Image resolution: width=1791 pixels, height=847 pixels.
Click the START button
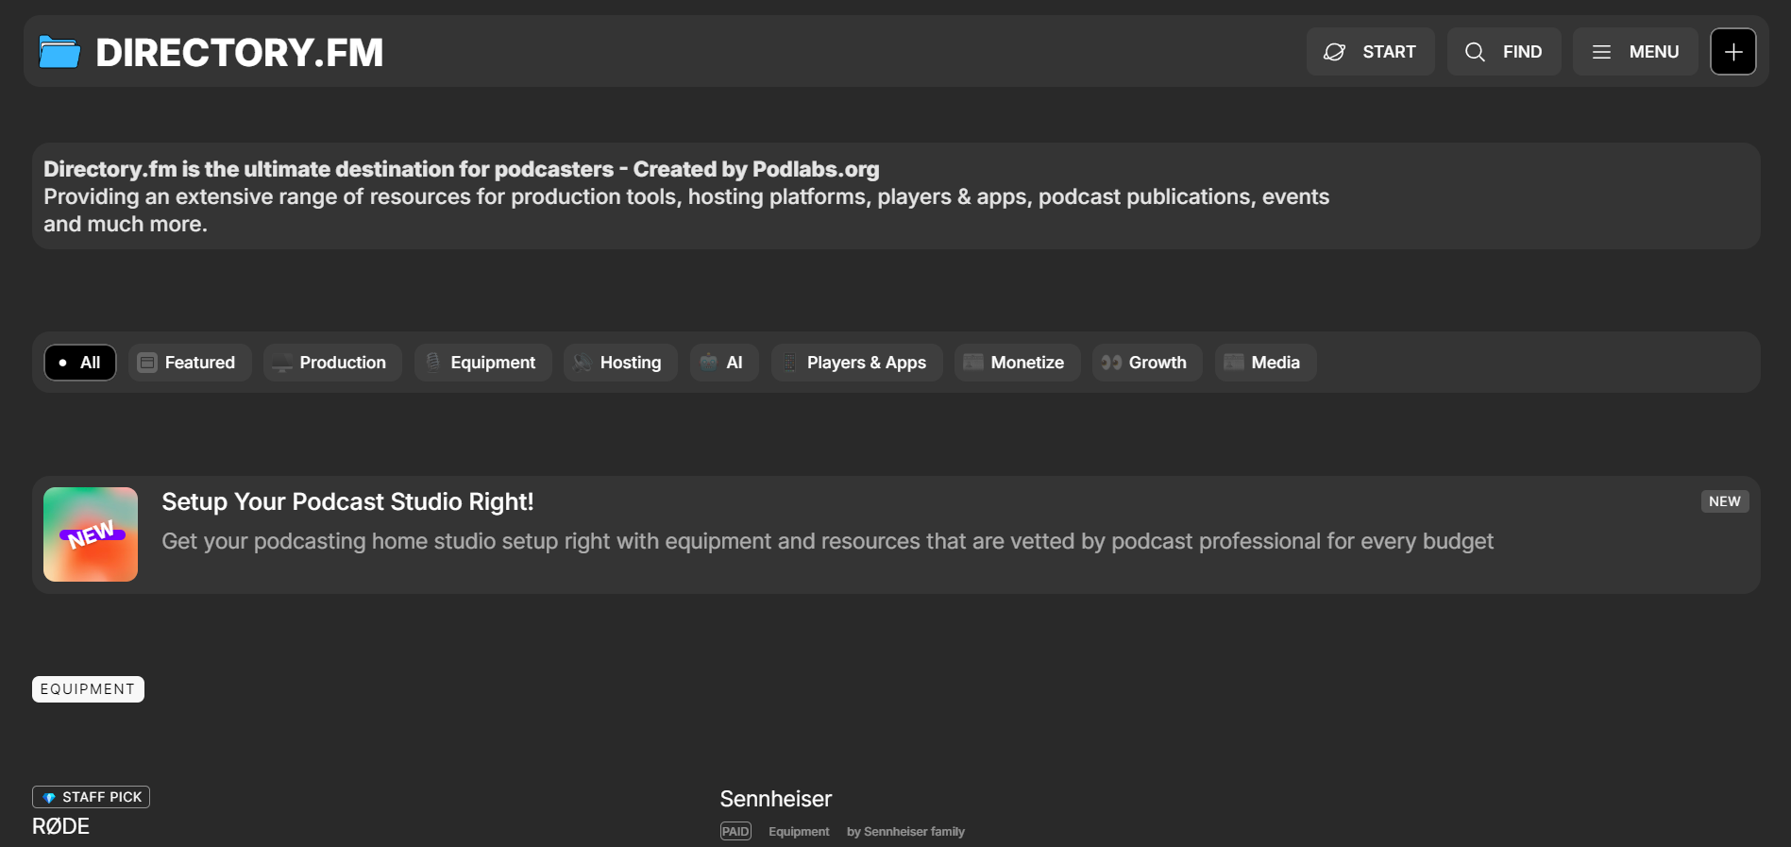point(1370,52)
